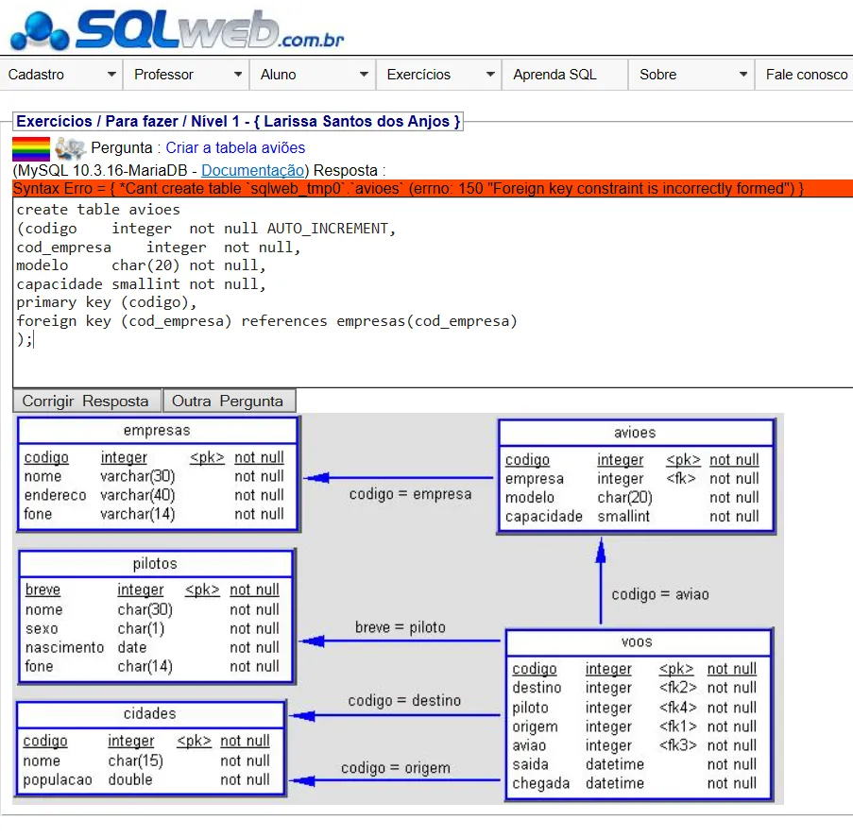
Task: Open the Aluno dropdown menu
Action: pos(313,75)
